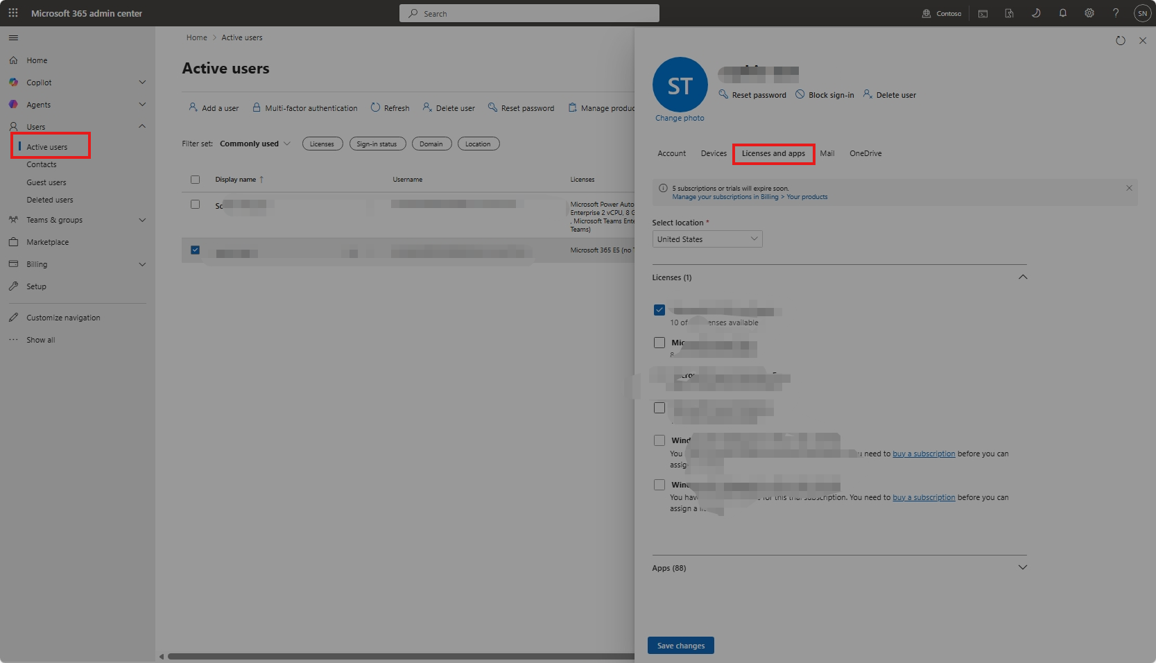This screenshot has width=1156, height=663.
Task: Dismiss the subscriptions expiring banner
Action: pos(1129,188)
